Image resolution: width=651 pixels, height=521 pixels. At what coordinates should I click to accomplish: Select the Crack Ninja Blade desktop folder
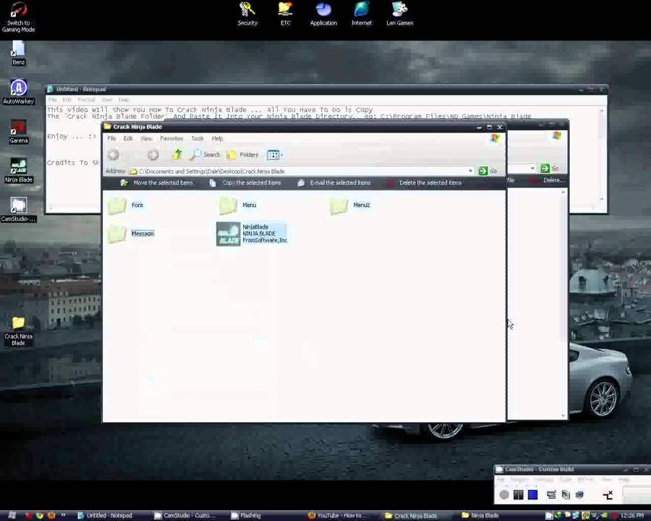pos(18,331)
